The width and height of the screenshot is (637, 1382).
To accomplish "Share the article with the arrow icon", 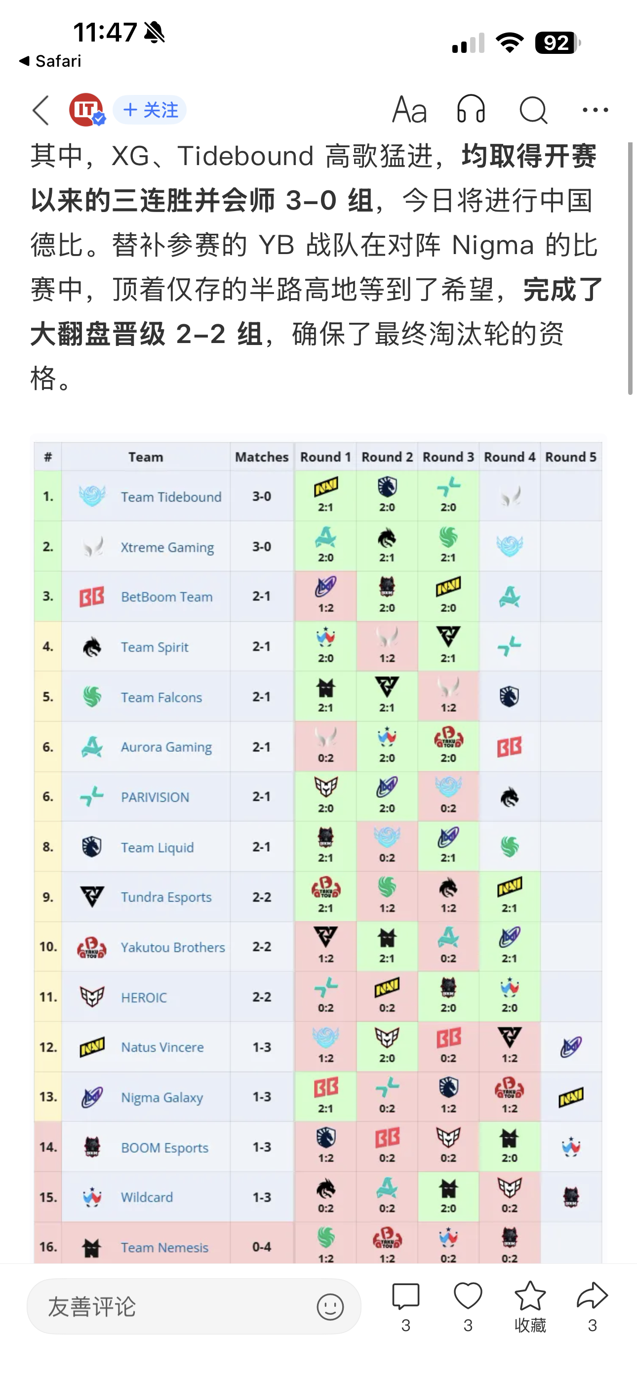I will pyautogui.click(x=592, y=1306).
